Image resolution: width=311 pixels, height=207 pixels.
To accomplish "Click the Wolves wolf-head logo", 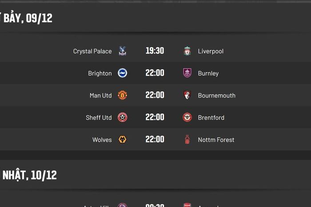I will tap(122, 139).
